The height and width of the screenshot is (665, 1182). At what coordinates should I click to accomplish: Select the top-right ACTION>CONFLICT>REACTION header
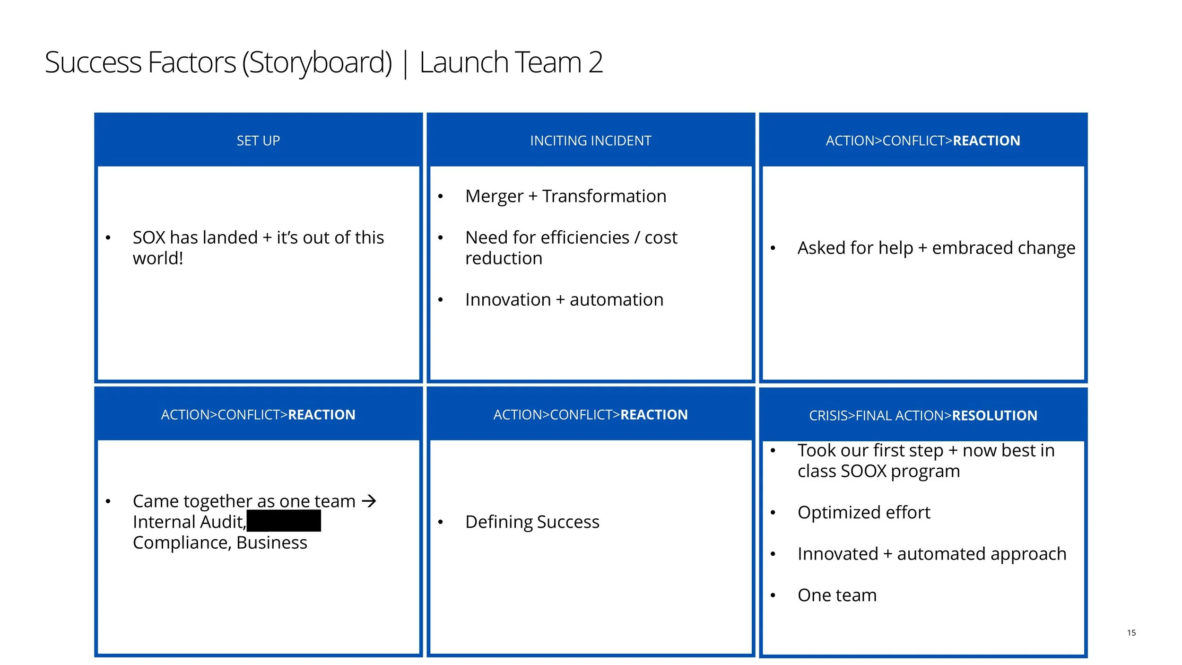coord(922,140)
